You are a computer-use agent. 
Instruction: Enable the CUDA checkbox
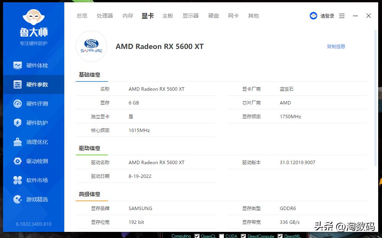(221, 236)
